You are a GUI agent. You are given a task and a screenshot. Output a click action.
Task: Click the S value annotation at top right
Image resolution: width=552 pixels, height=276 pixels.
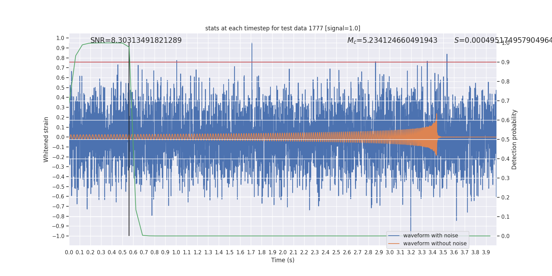[x=503, y=40]
